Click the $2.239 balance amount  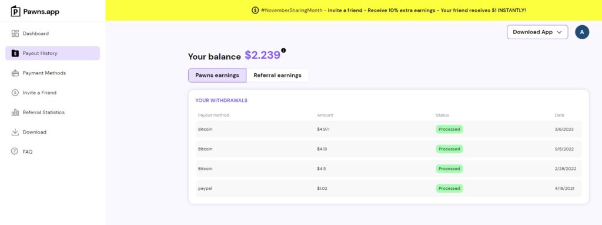(x=263, y=55)
